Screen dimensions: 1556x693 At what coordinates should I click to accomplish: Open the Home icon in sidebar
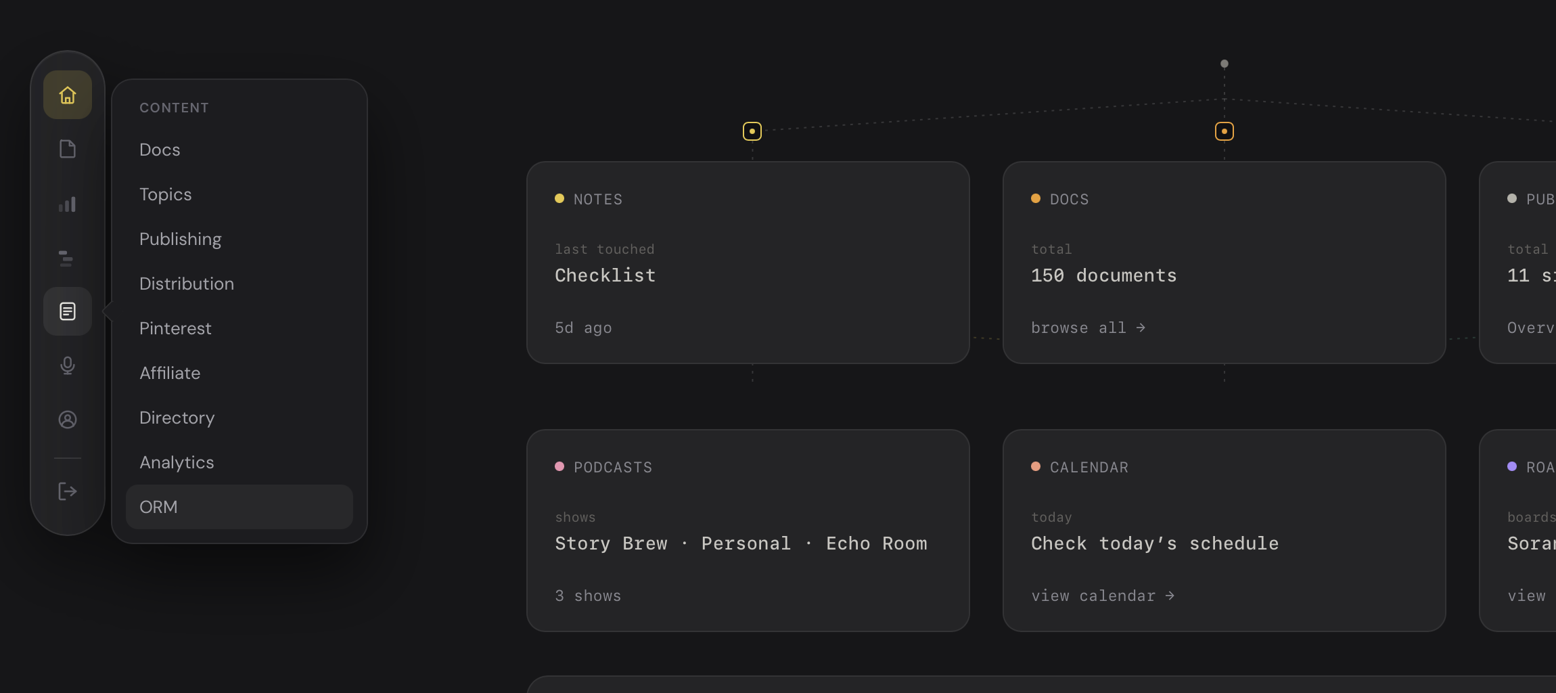coord(68,95)
